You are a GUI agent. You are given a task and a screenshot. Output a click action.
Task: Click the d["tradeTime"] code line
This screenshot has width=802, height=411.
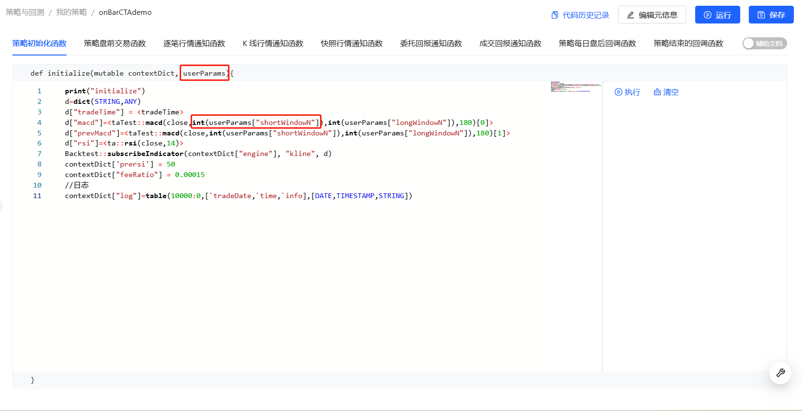pyautogui.click(x=124, y=112)
